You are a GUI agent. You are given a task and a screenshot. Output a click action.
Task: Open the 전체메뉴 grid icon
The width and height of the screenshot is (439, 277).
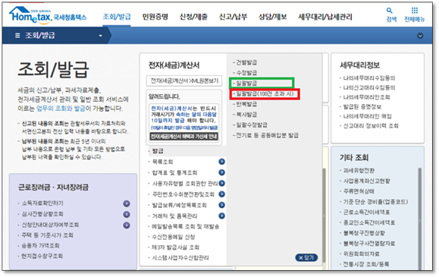(415, 11)
